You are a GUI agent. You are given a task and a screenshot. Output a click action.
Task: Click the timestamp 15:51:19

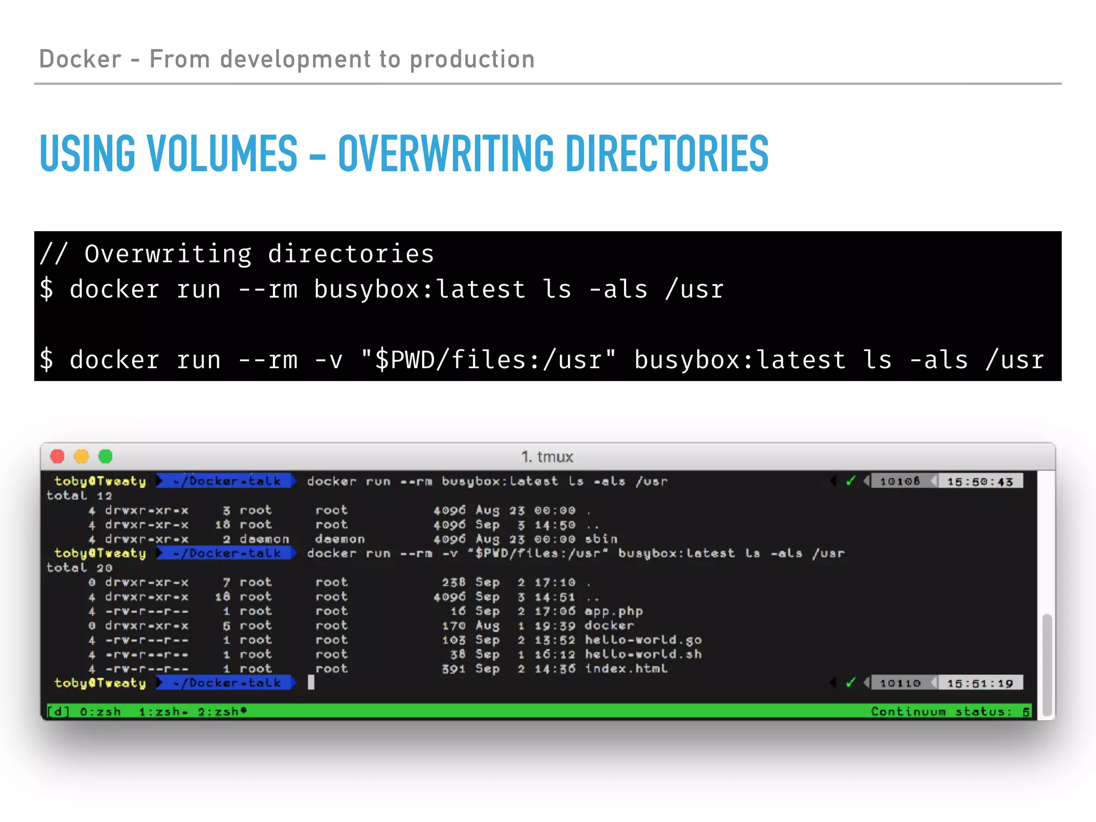(980, 683)
